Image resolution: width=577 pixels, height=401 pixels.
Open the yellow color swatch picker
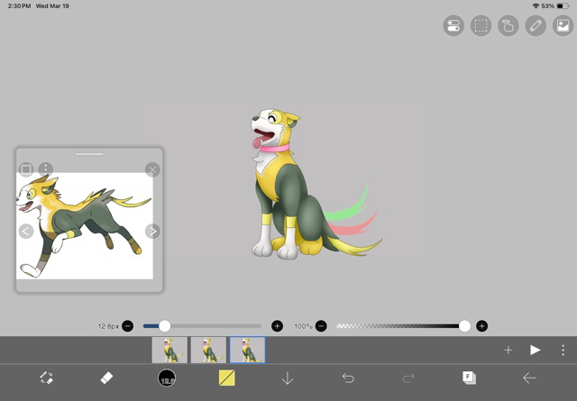pyautogui.click(x=226, y=378)
